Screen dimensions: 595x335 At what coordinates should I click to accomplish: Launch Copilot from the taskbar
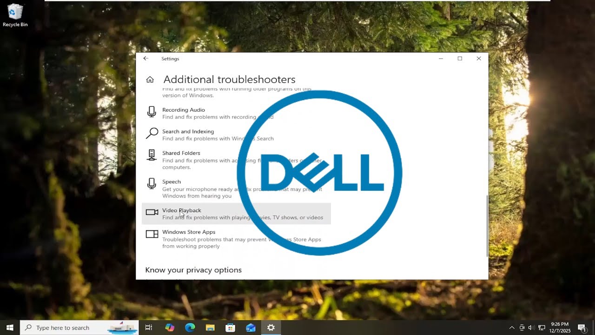(170, 328)
